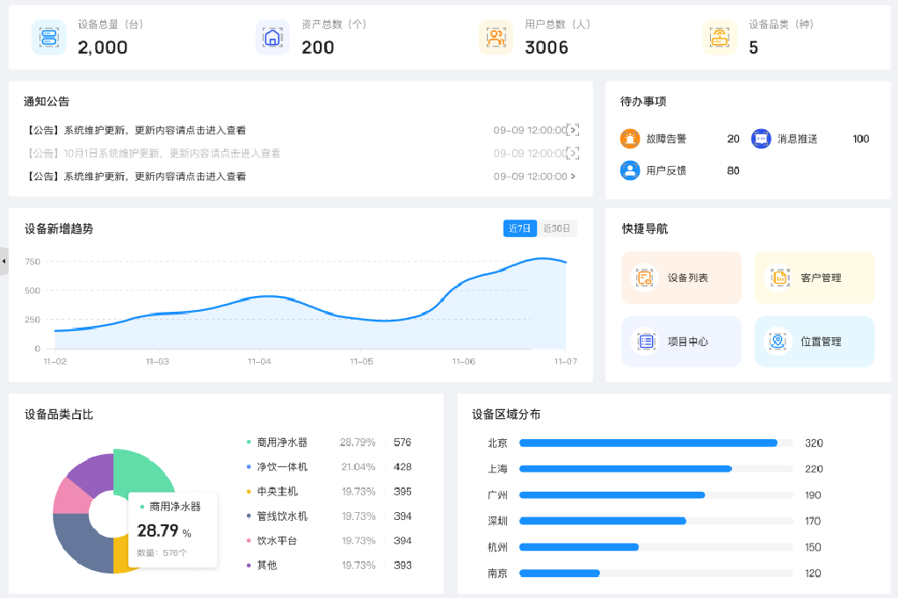Click the 位置管理 location icon

[x=779, y=342]
